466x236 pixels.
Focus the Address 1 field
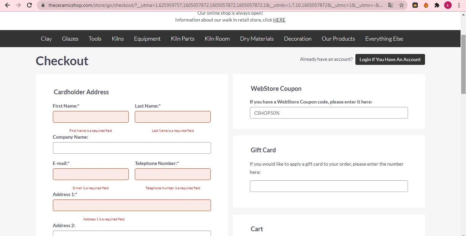click(132, 205)
